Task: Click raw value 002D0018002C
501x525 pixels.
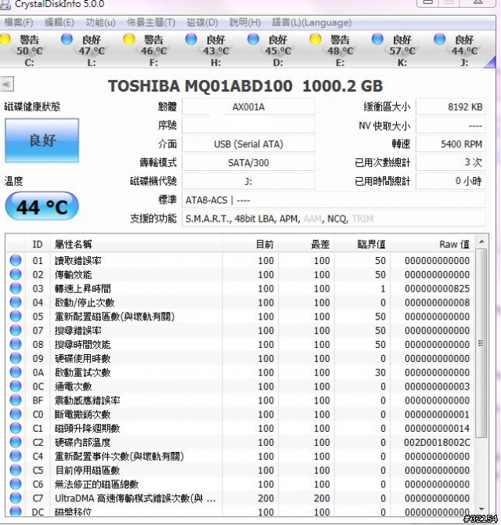Action: (x=437, y=442)
